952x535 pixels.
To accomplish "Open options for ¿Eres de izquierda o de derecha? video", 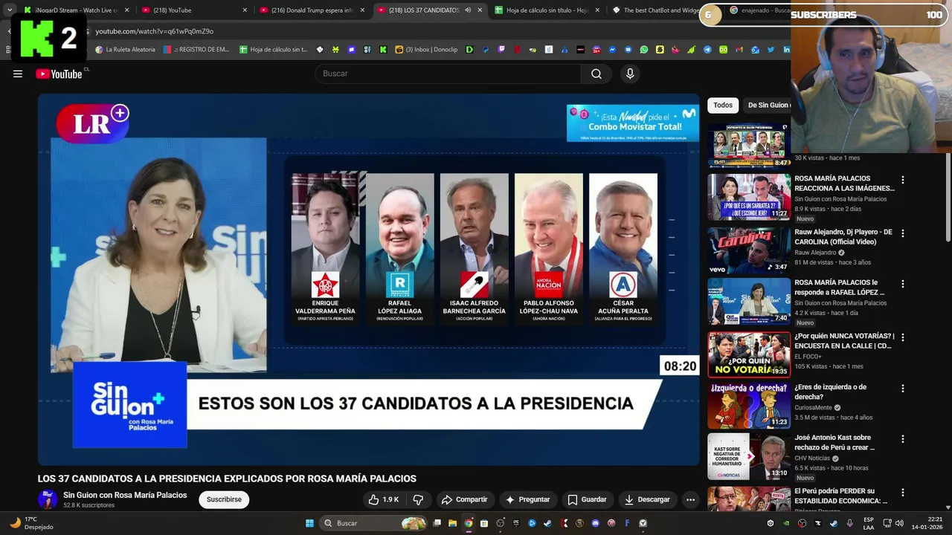I will pos(903,388).
